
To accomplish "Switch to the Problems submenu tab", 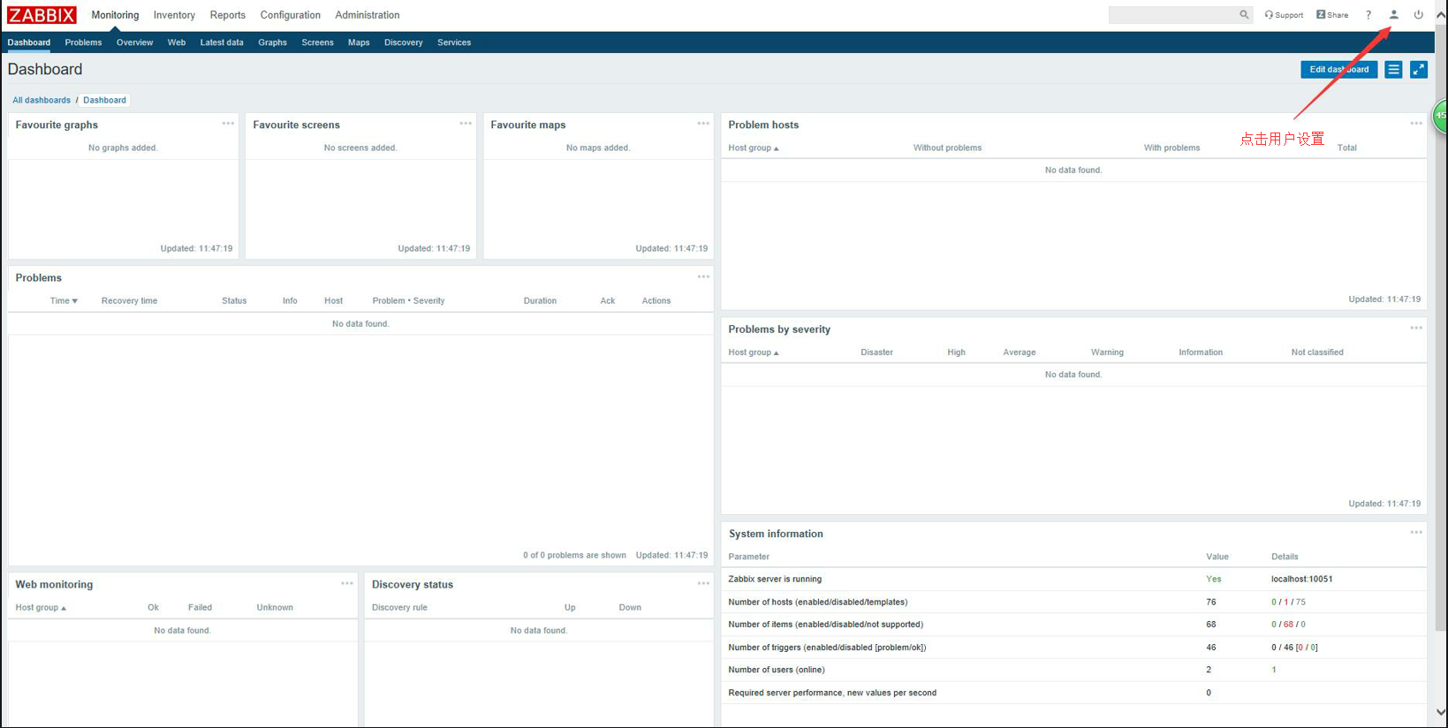I will [83, 42].
